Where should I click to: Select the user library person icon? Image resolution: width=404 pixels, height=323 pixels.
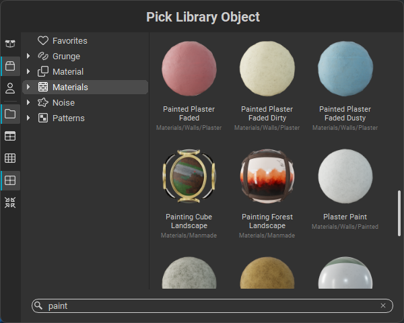point(10,88)
